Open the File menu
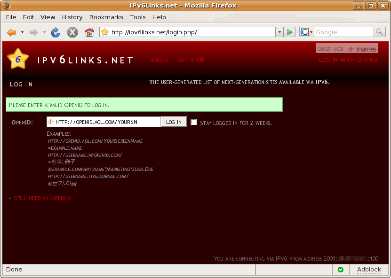Viewport: 391px width, 278px height. click(11, 17)
